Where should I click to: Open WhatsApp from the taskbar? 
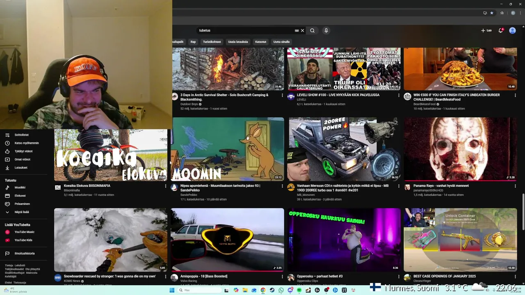[x=281, y=290]
